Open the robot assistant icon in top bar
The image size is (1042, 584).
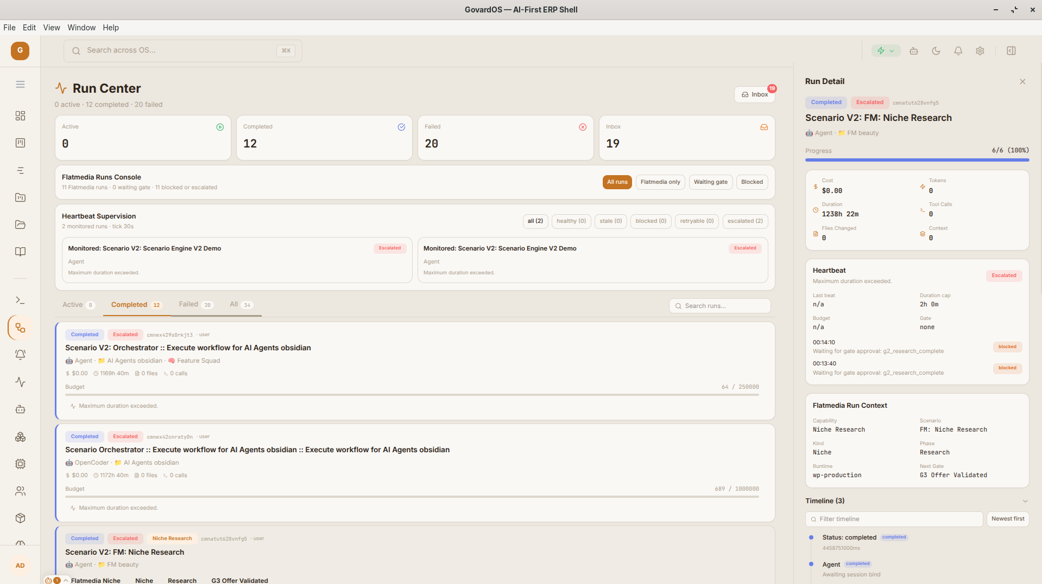click(914, 50)
